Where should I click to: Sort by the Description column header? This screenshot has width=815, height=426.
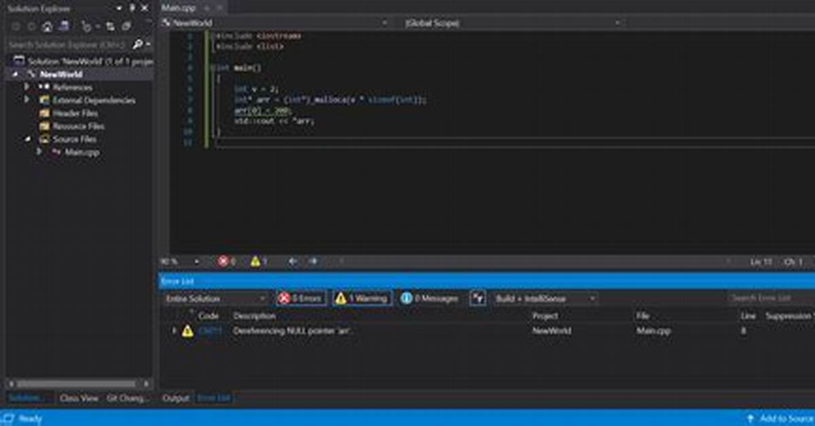(x=255, y=316)
